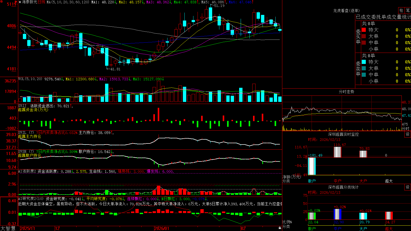
Task: Open 设 settings for 深圳超赢实时监控
Action: (x=408, y=134)
